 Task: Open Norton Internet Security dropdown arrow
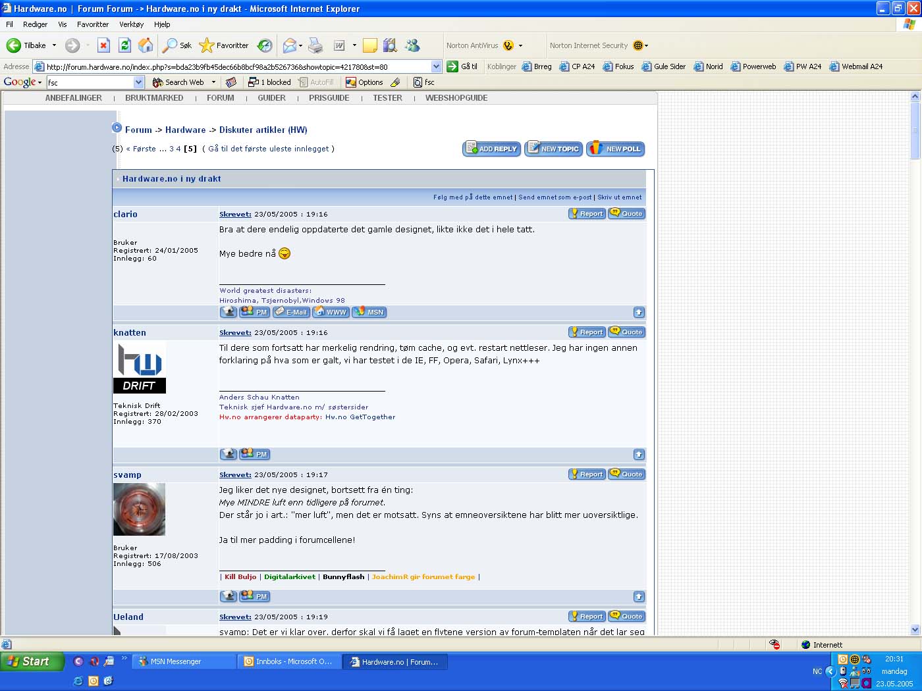tap(646, 45)
